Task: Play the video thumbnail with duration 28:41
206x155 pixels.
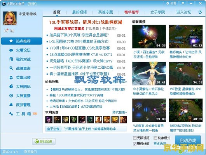Action: (x=149, y=73)
